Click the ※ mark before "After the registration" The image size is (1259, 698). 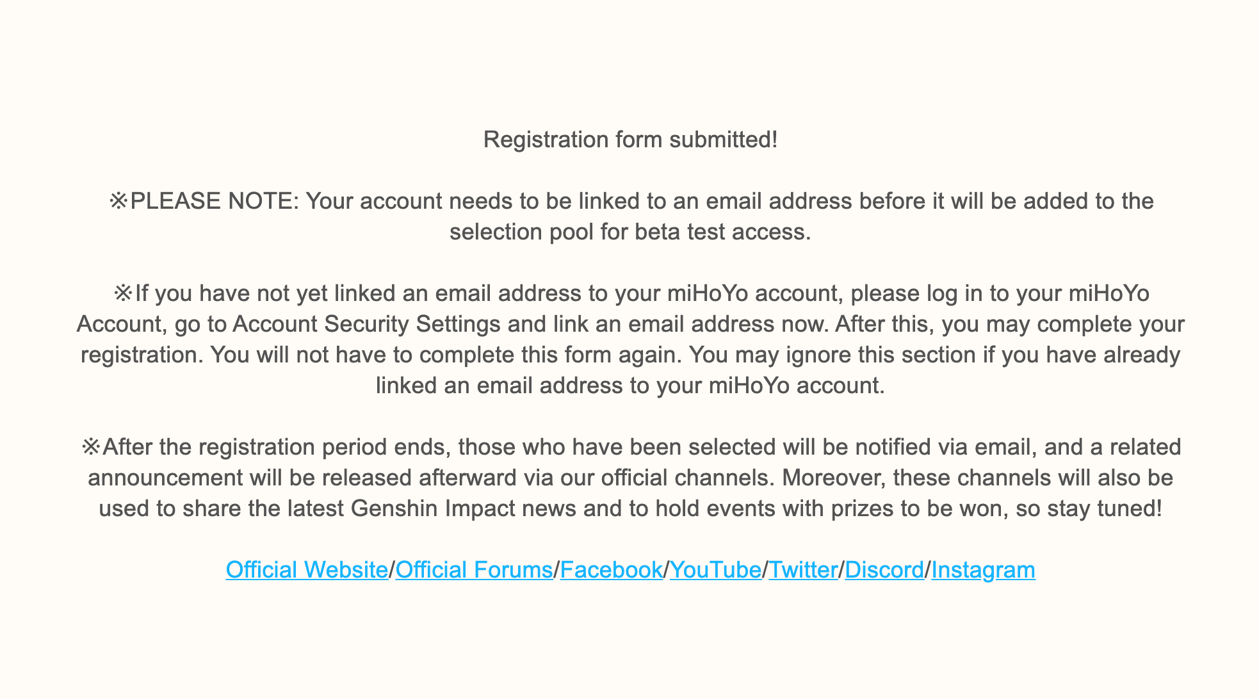pyautogui.click(x=91, y=447)
